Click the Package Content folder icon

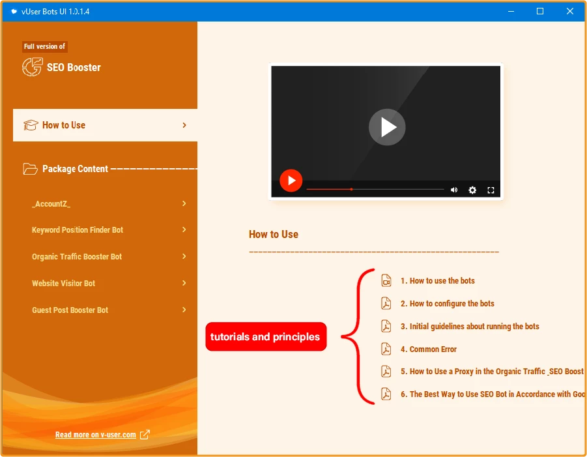(x=31, y=169)
